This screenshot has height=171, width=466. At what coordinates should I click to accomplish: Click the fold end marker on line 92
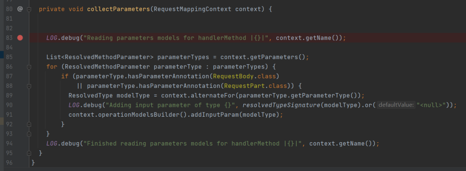tap(29, 124)
